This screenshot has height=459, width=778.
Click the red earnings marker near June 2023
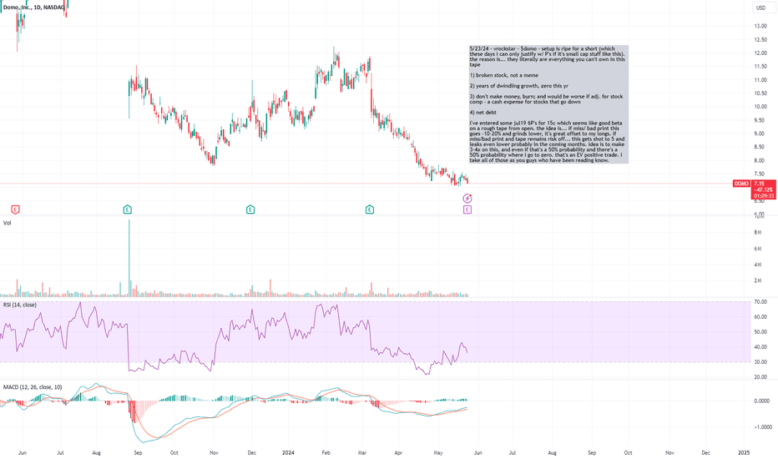click(15, 210)
